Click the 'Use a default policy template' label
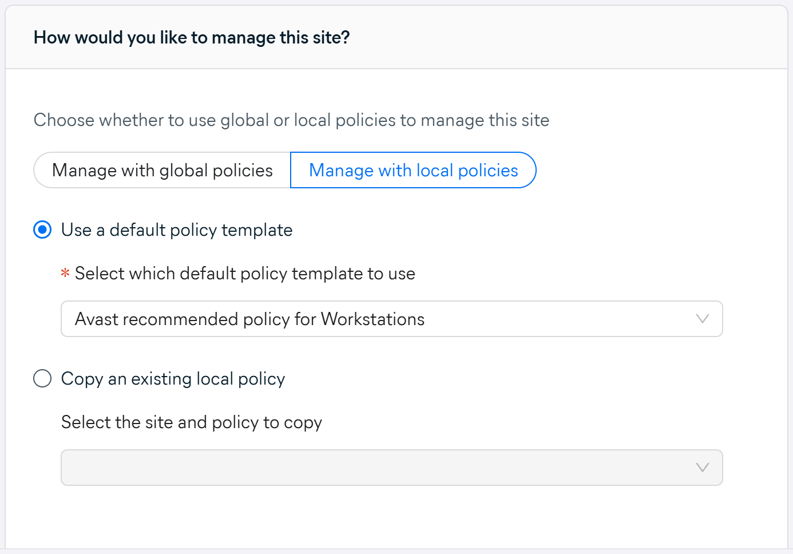The width and height of the screenshot is (793, 554). click(177, 230)
